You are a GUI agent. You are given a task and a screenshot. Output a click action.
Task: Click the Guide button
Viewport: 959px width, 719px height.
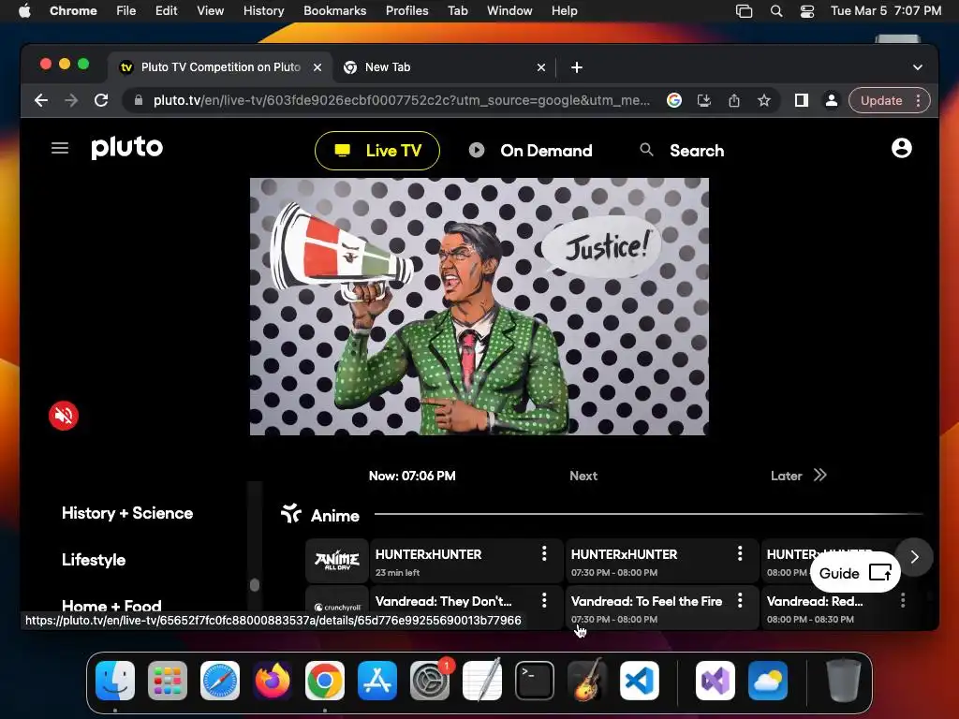[x=855, y=574]
